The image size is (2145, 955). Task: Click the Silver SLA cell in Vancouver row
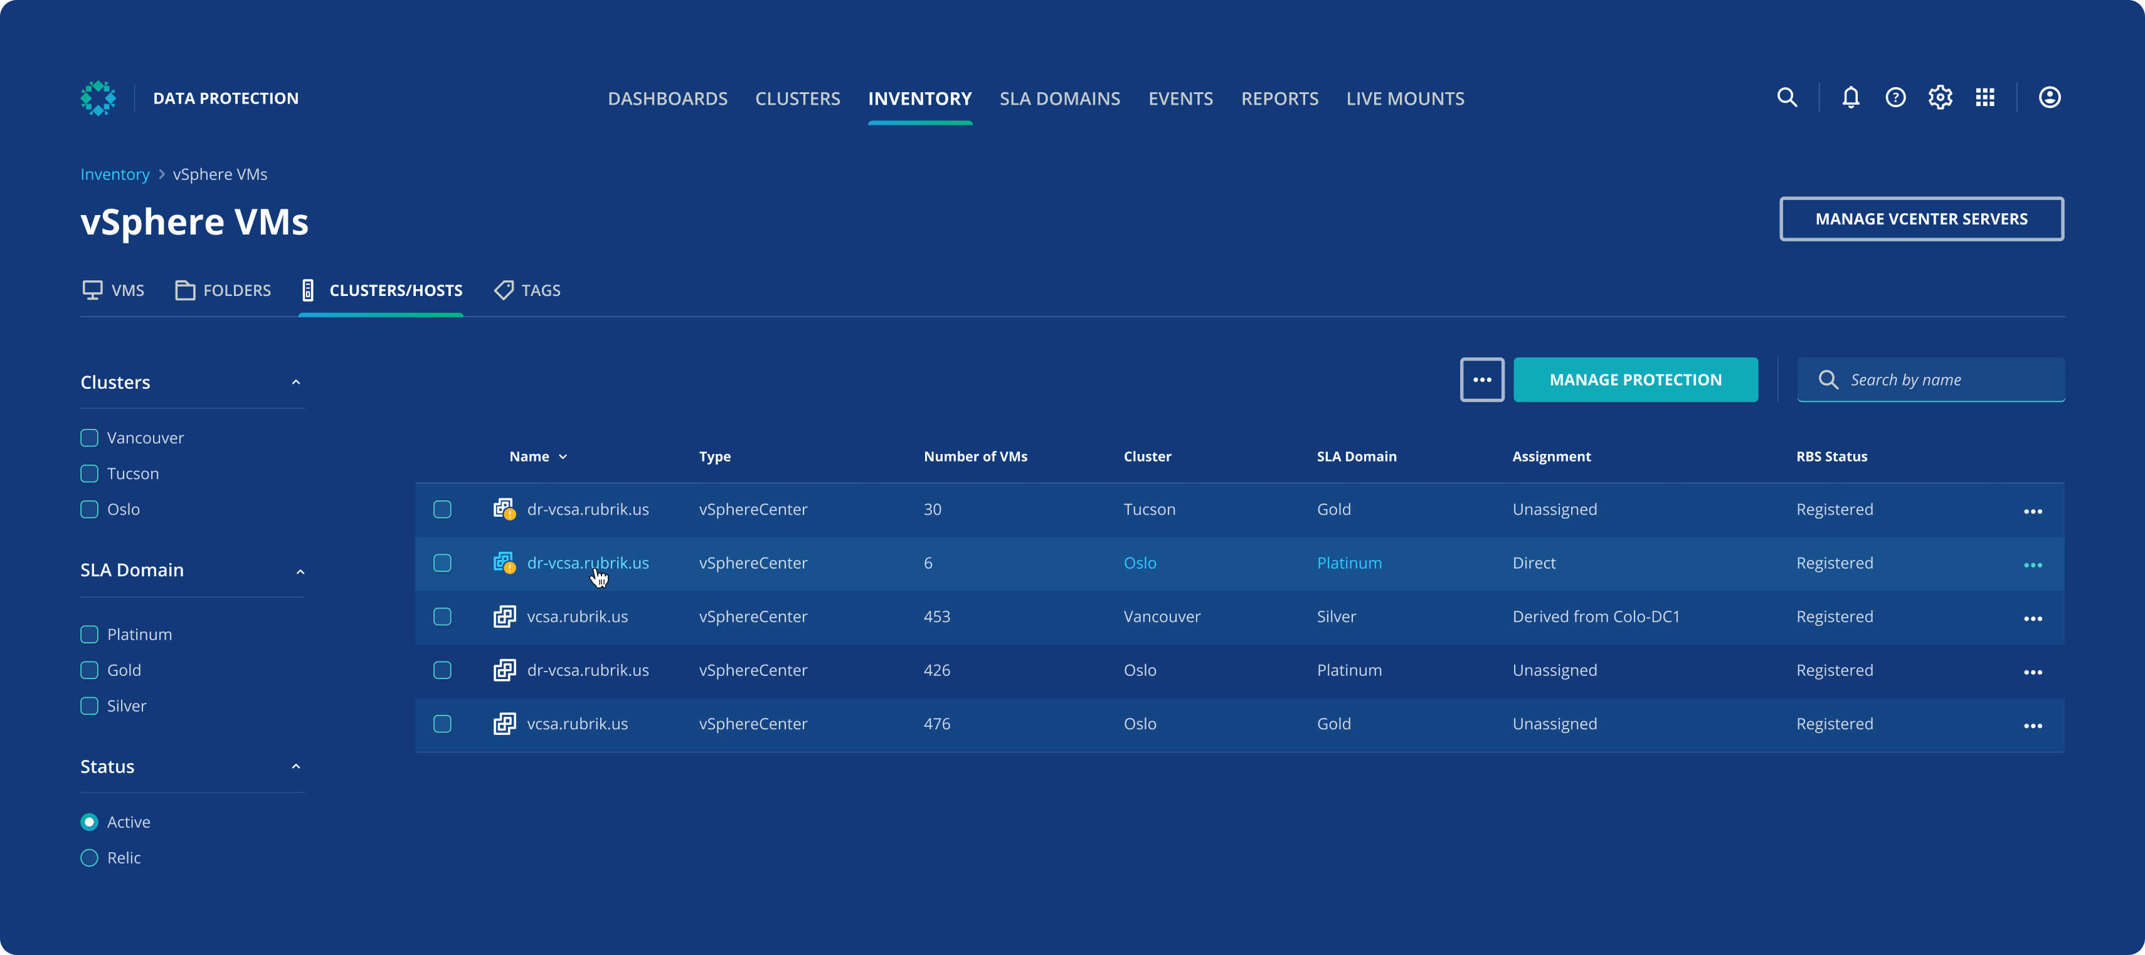click(x=1336, y=616)
